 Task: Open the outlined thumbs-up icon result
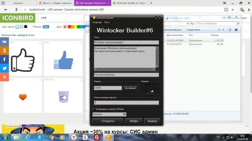pos(23,60)
